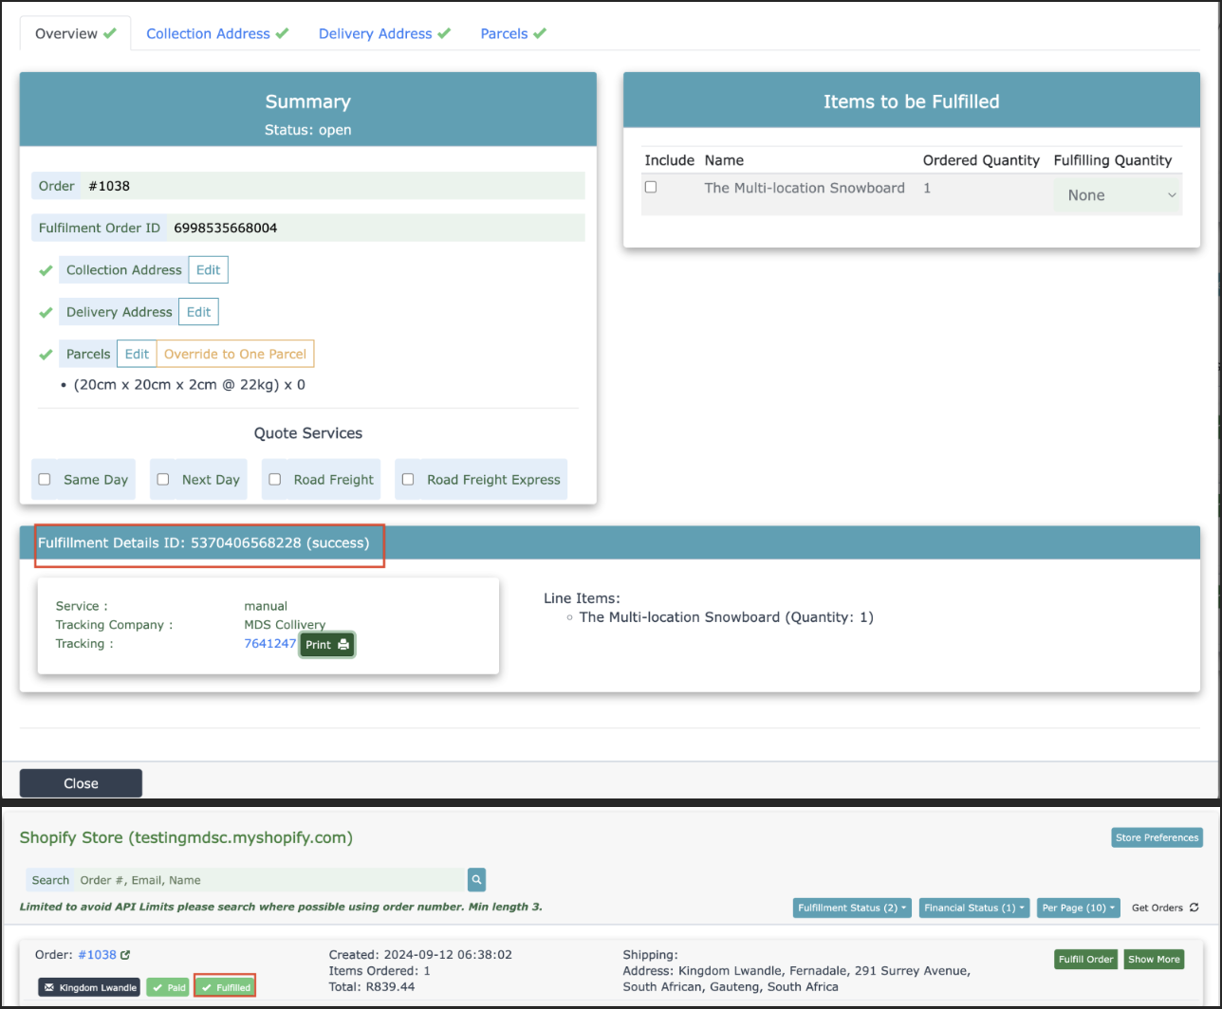Image resolution: width=1222 pixels, height=1009 pixels.
Task: Expand the Fulfillment Status filter
Action: 851,908
